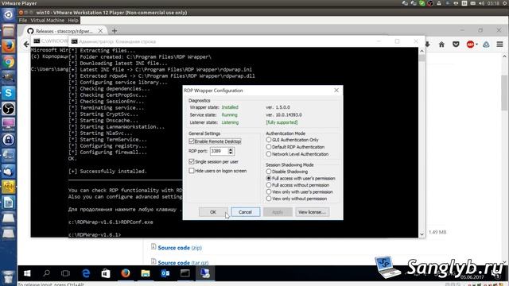Image resolution: width=509 pixels, height=286 pixels.
Task: Click the volume icon in Ubuntu top panel
Action: click(481, 3)
